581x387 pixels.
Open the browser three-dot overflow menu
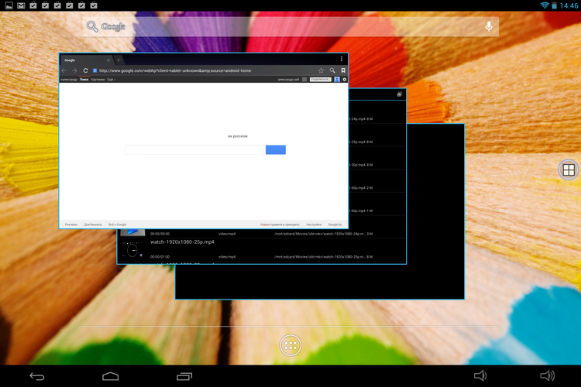pos(342,59)
